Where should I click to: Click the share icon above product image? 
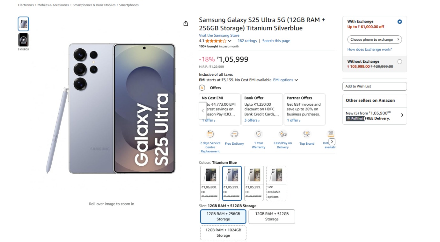point(186,24)
